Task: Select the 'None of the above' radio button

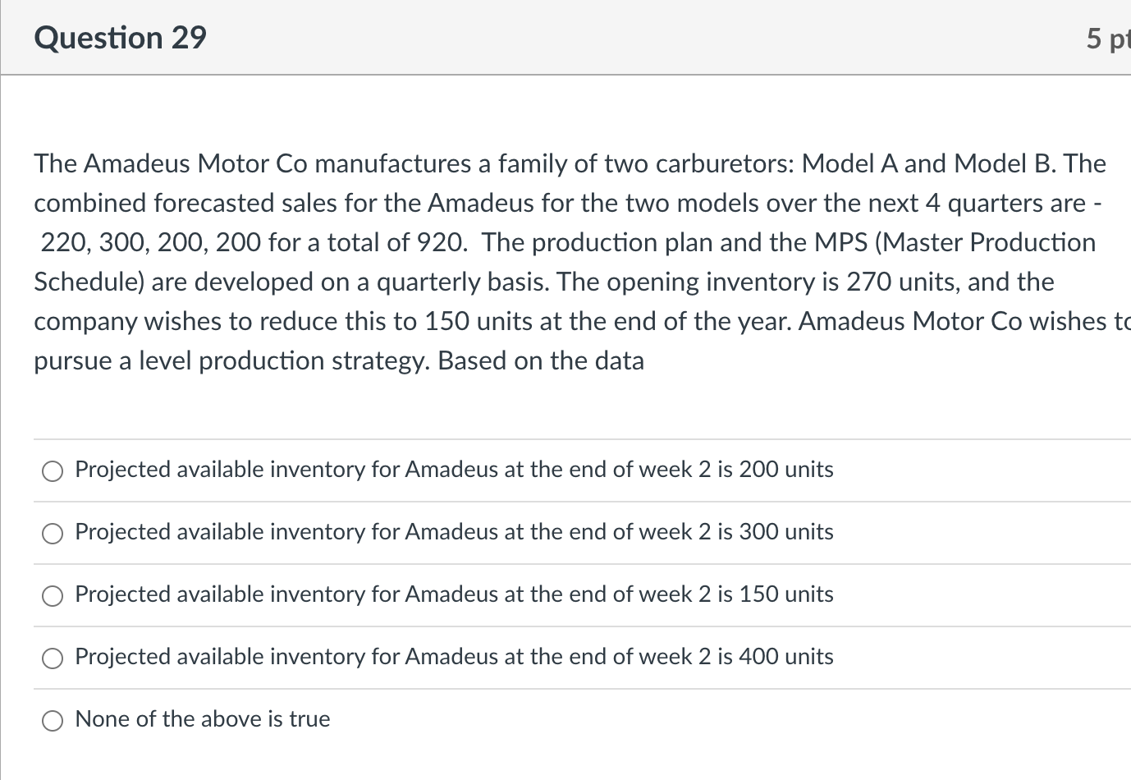Action: click(53, 720)
